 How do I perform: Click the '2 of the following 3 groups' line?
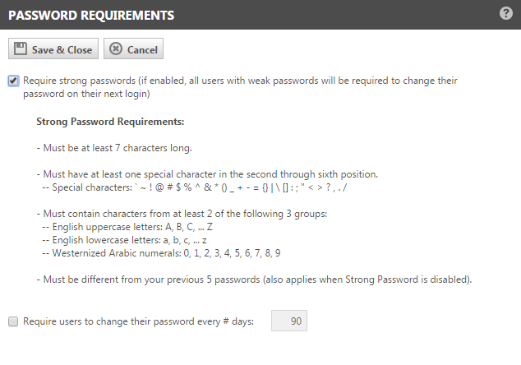pos(181,214)
